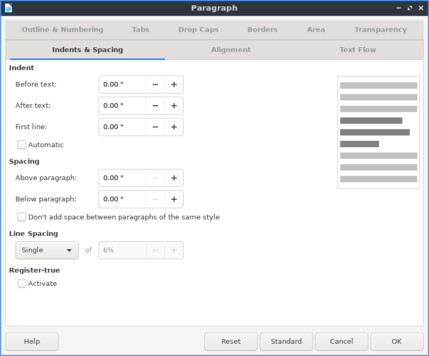Click the Reset button

point(231,342)
